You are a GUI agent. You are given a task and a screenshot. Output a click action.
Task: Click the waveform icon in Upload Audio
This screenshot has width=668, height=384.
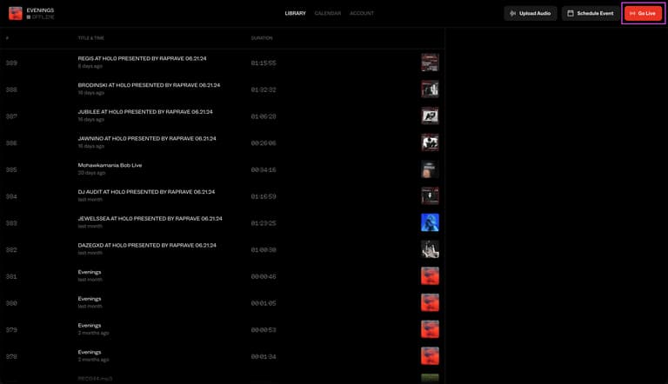[513, 13]
